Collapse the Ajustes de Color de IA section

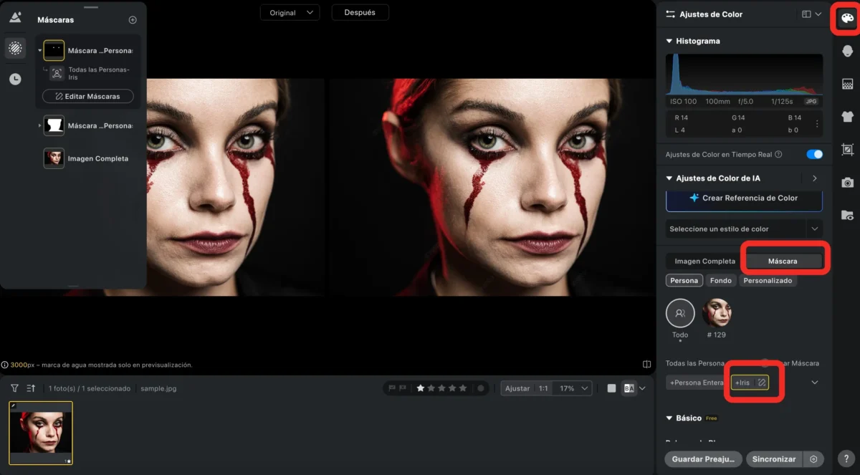[x=669, y=178]
